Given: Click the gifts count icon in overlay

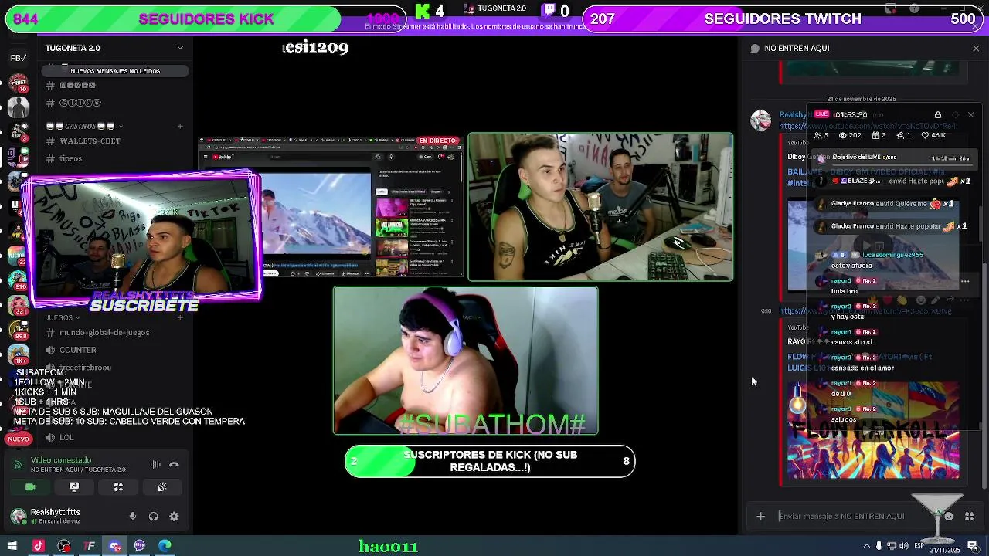Looking at the screenshot, I should coord(874,135).
